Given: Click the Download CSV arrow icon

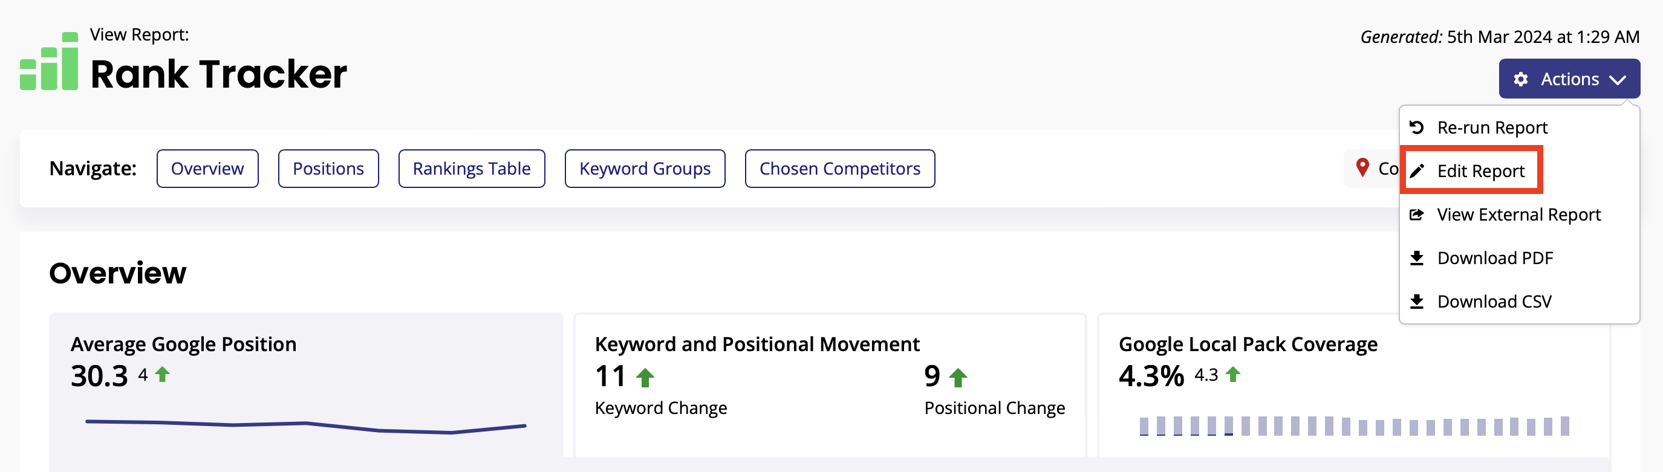Looking at the screenshot, I should [x=1417, y=301].
